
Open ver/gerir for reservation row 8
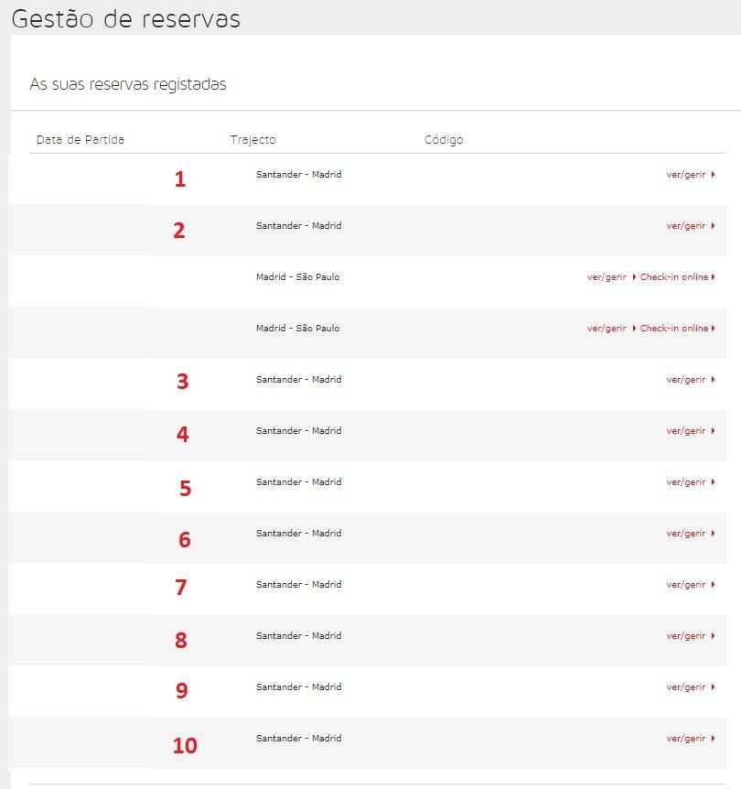point(686,636)
